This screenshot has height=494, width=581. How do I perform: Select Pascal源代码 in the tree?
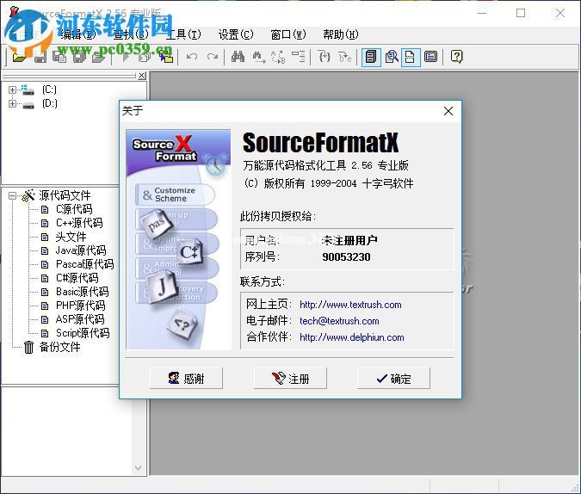click(x=85, y=264)
